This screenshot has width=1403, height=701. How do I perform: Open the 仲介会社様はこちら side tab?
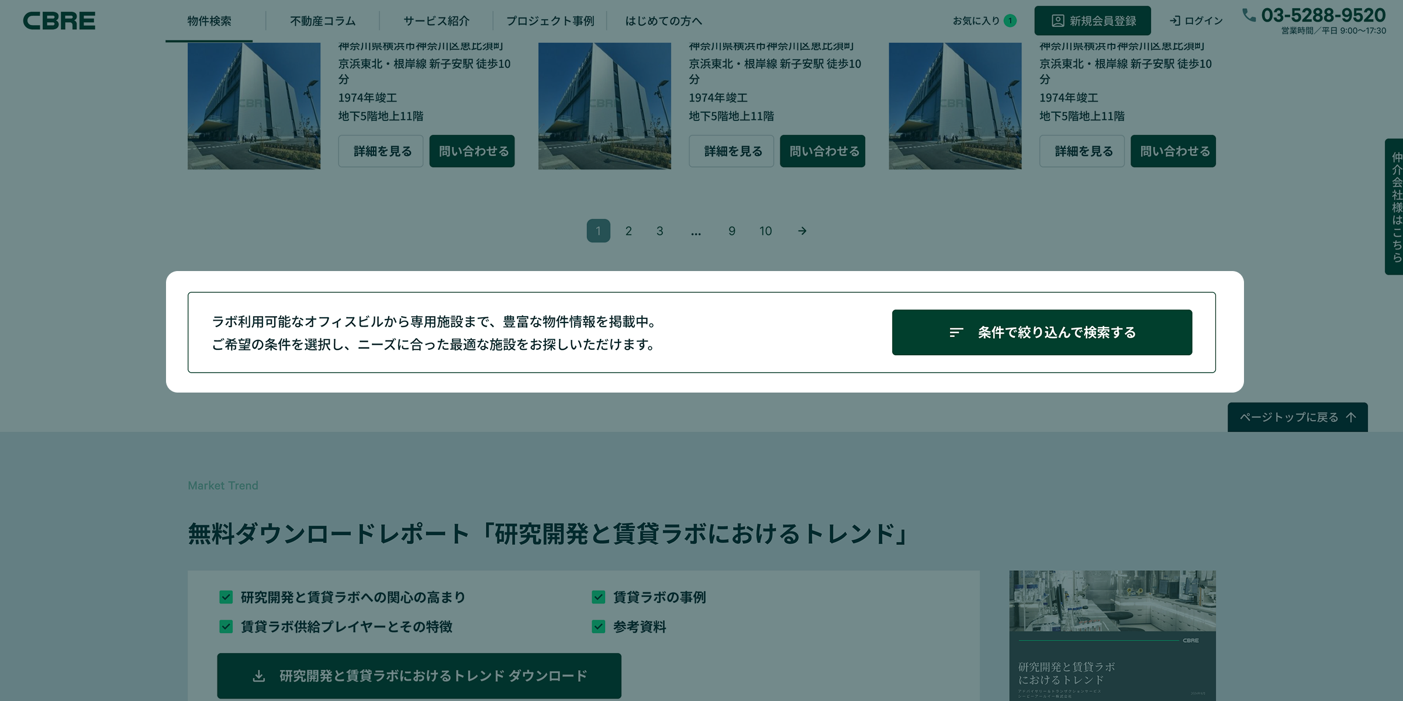click(1394, 207)
